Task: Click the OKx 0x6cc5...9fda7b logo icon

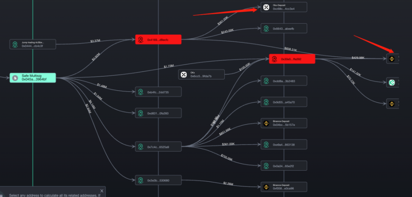Action: click(x=184, y=75)
